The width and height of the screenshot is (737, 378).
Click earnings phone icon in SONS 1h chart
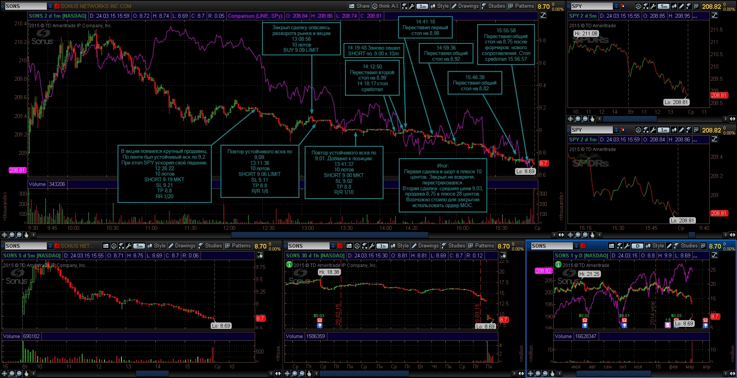319,320
